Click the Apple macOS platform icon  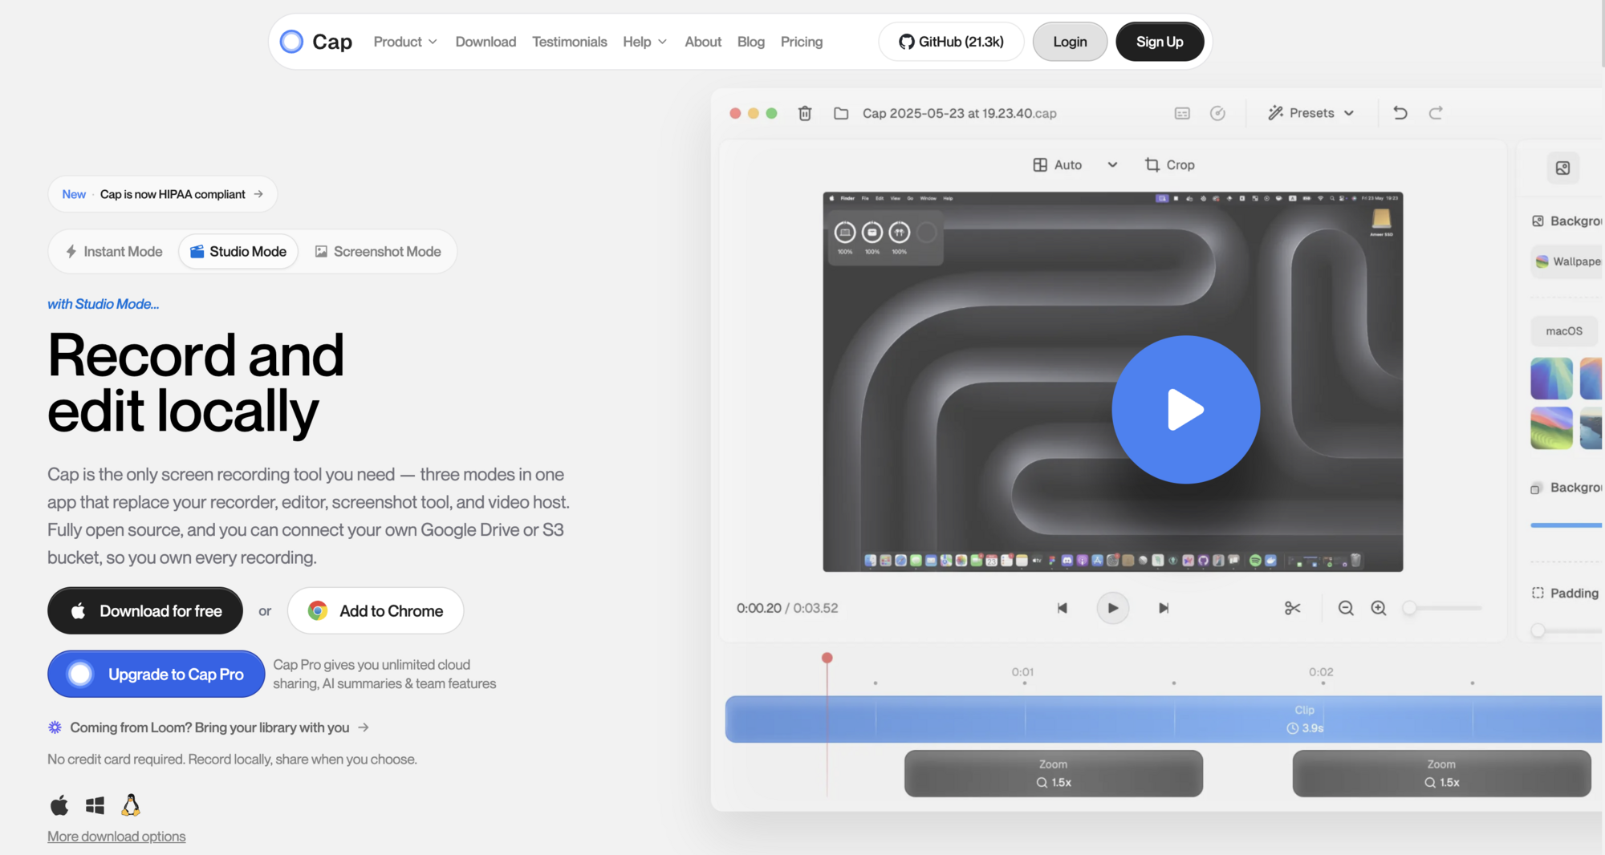coord(59,805)
